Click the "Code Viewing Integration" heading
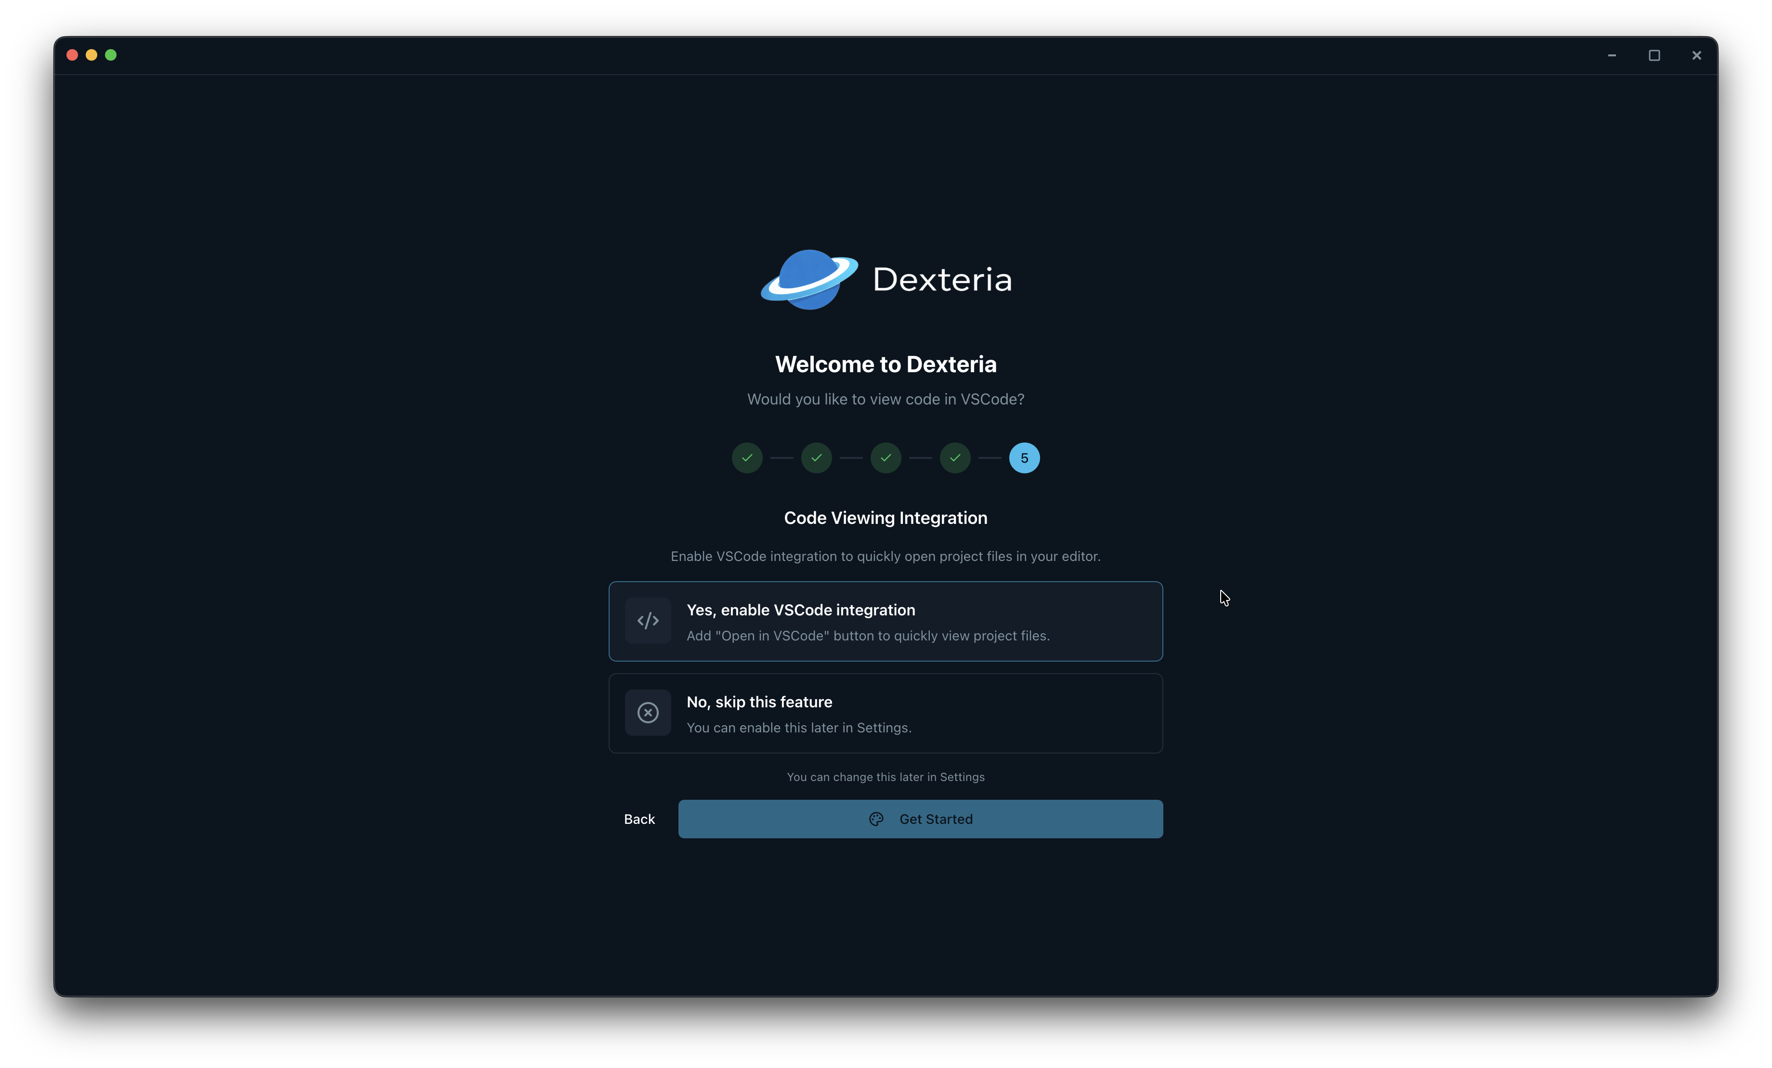This screenshot has height=1068, width=1772. click(x=886, y=517)
